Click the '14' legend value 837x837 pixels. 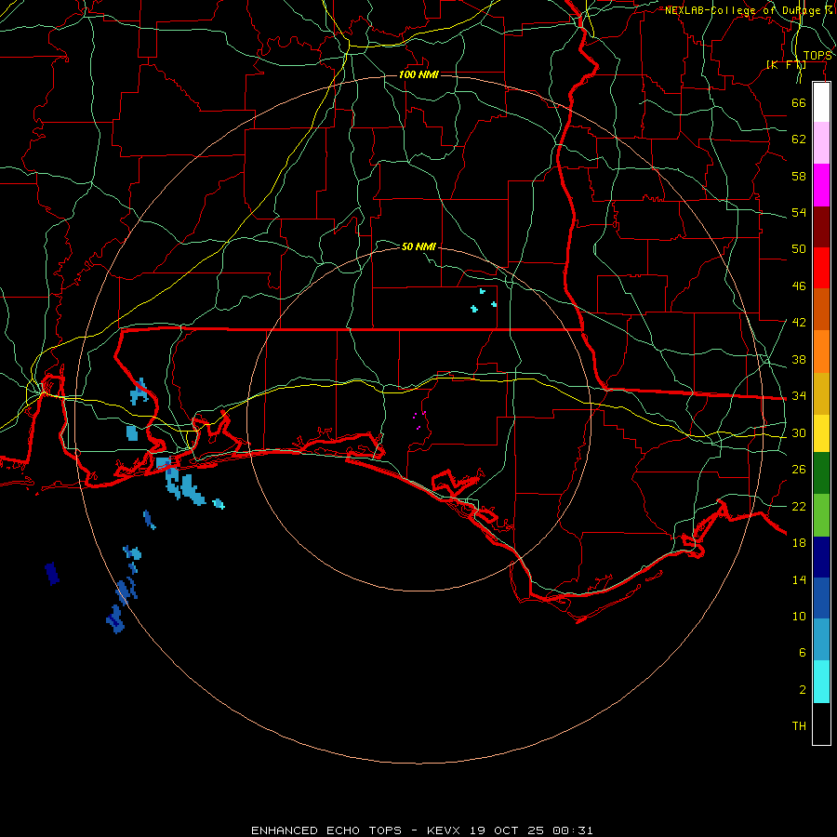pyautogui.click(x=799, y=579)
